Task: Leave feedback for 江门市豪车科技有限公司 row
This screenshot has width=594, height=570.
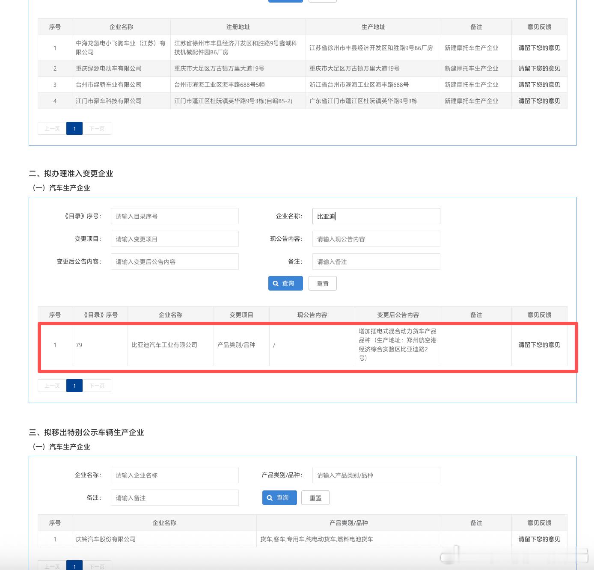Action: click(539, 101)
